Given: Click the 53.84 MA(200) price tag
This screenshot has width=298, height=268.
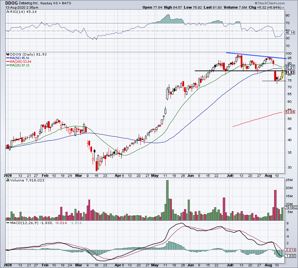Looking at the screenshot, I should [289, 112].
